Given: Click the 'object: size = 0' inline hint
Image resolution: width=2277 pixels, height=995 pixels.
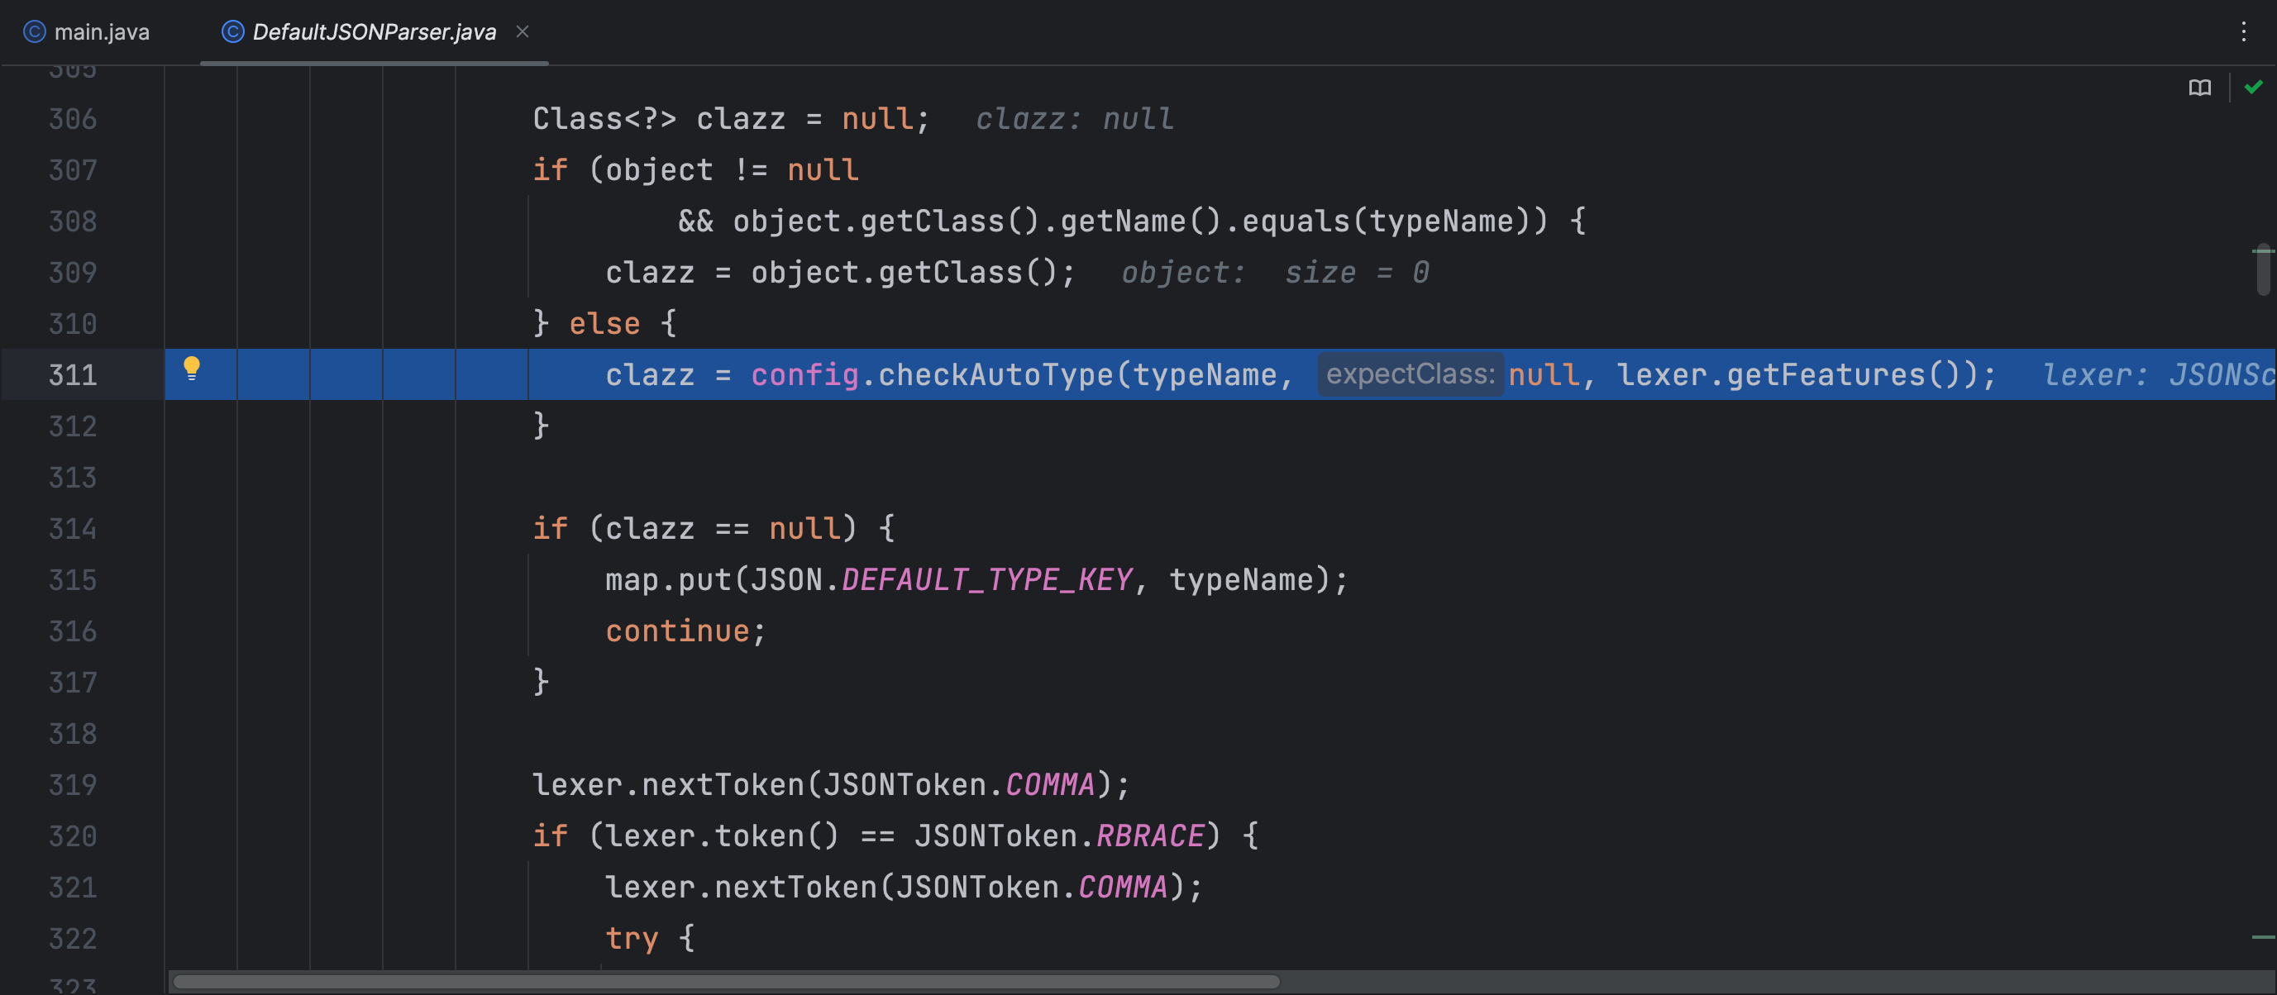Looking at the screenshot, I should click(x=1275, y=273).
